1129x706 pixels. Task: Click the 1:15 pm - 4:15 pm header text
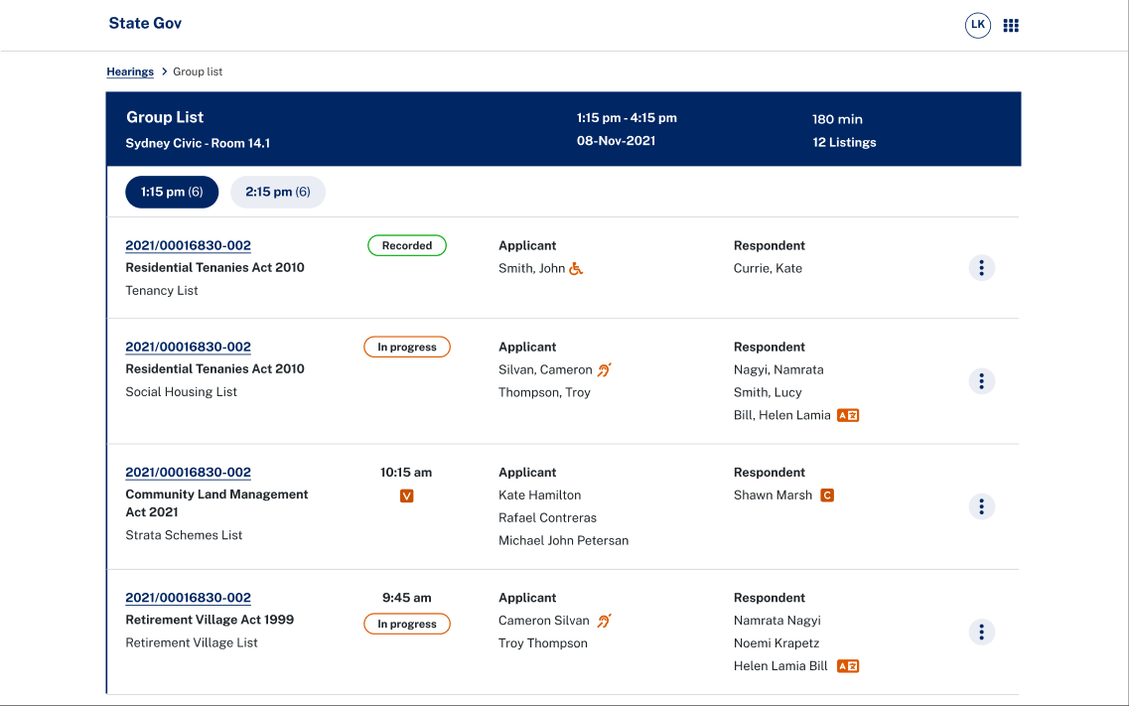[x=627, y=118]
